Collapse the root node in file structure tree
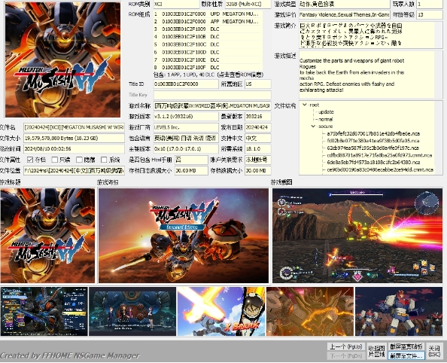The width and height of the screenshot is (447, 363). (305, 105)
